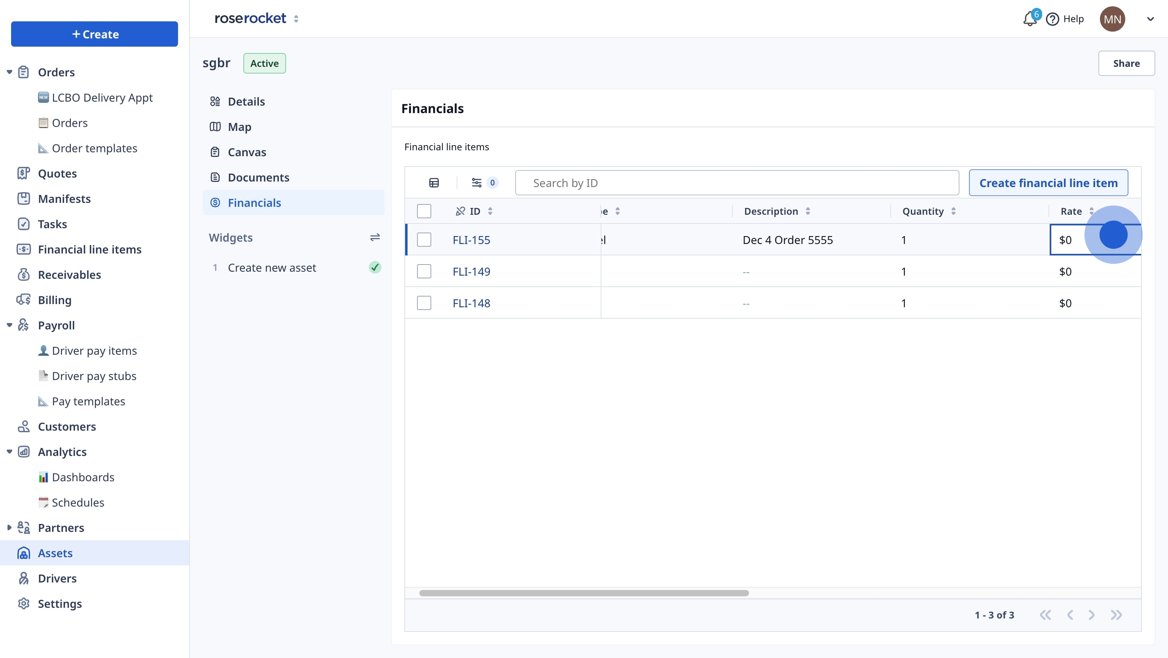
Task: Click the Widgets reorder arrows icon
Action: pos(375,238)
